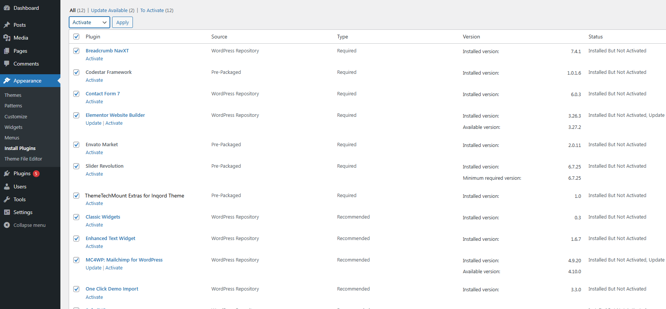Uncheck the Enhanced Text Widget checkbox
The height and width of the screenshot is (309, 666).
click(76, 239)
